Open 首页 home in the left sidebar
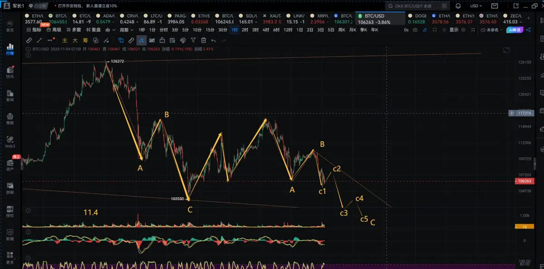Screen dimensions: 544x269 [x=10, y=26]
